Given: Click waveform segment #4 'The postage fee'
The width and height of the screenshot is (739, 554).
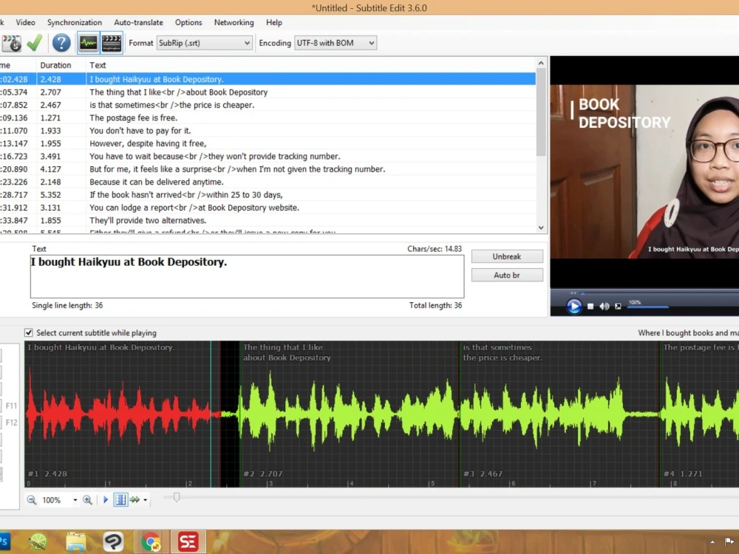Looking at the screenshot, I should click(x=699, y=414).
